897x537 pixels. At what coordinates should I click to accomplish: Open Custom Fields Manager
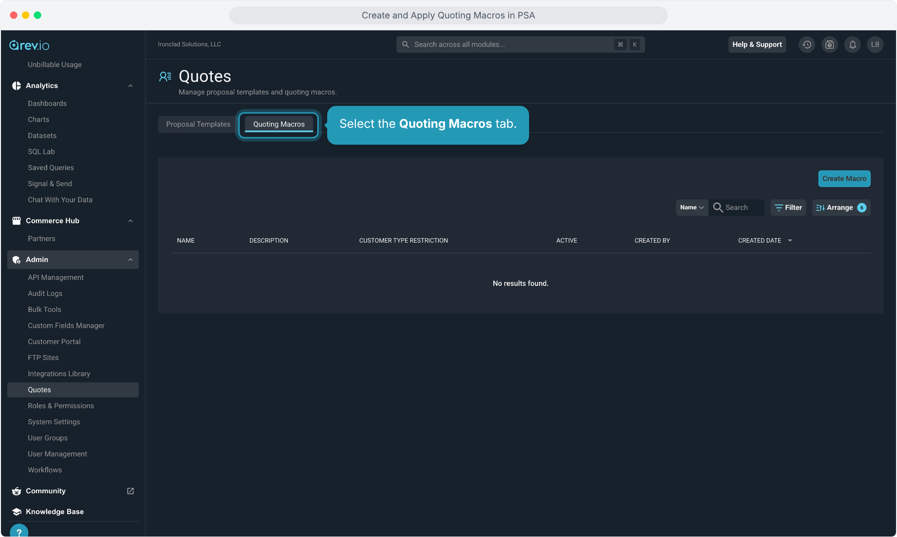click(x=66, y=326)
